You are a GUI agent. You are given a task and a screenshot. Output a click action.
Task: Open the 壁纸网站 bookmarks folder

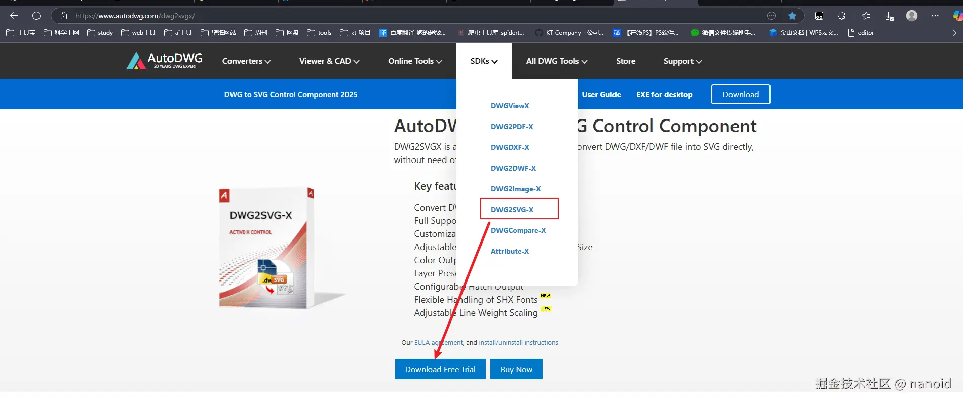coord(218,33)
